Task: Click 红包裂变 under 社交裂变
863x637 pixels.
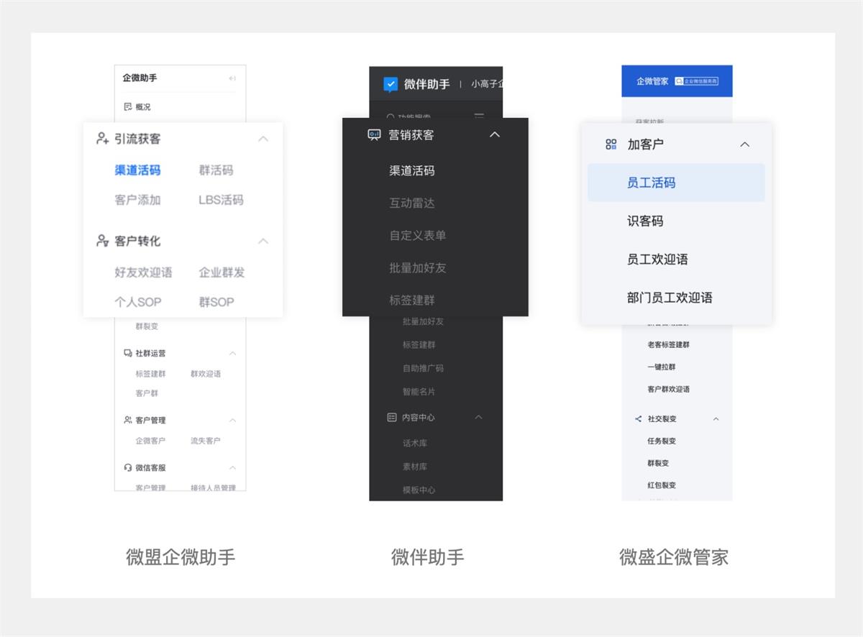Action: pos(661,485)
